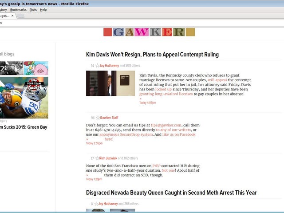
Task: Click 'like us on Facebook' link
Action: [x=179, y=134]
